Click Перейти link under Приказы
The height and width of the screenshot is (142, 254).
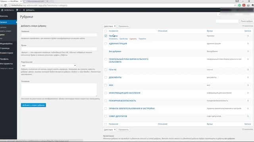142,39
